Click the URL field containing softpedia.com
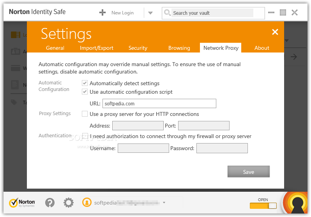 (x=159, y=103)
